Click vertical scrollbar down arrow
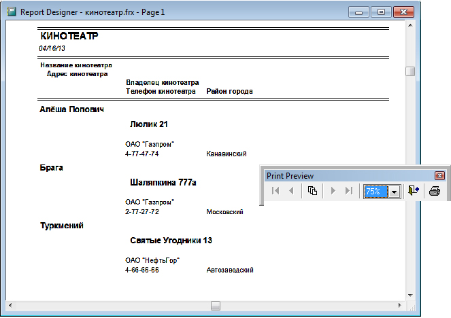Image resolution: width=451 pixels, height=318 pixels. (410, 296)
